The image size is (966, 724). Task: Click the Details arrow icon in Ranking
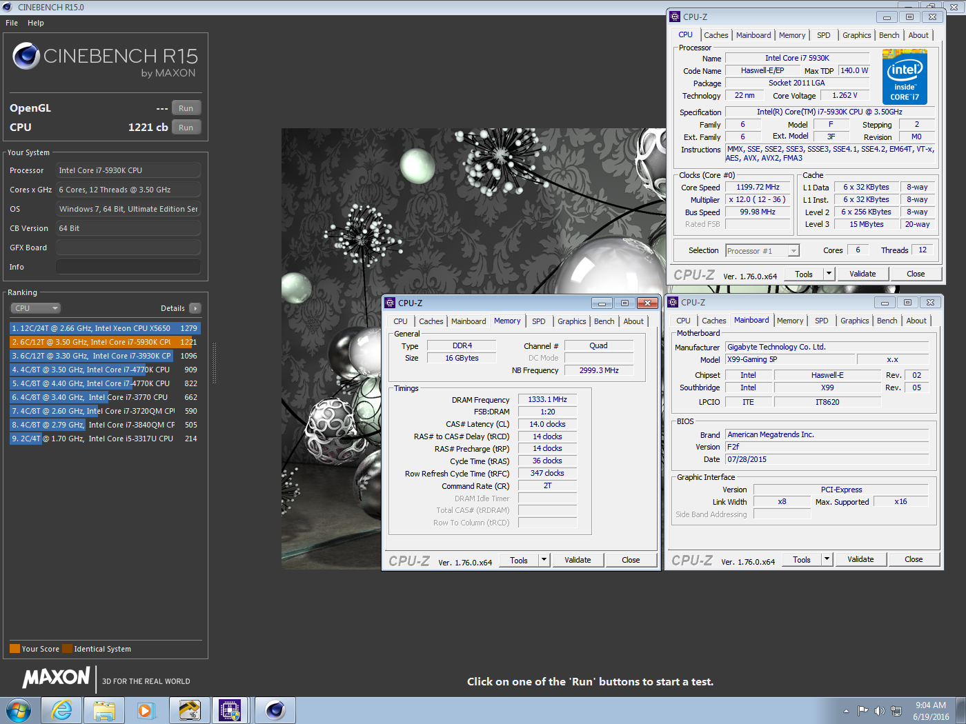195,308
